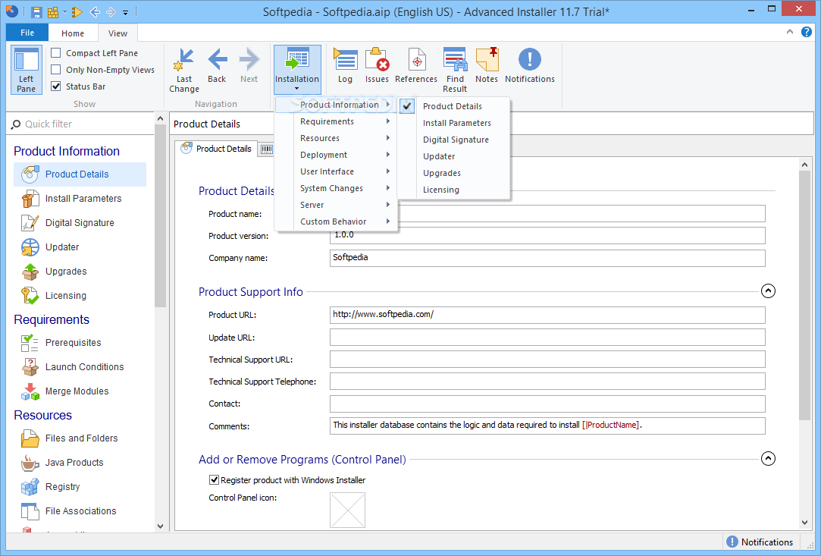Click the Build icon in quick access toolbar
Viewport: 821px width, 556px height.
pyautogui.click(x=53, y=11)
